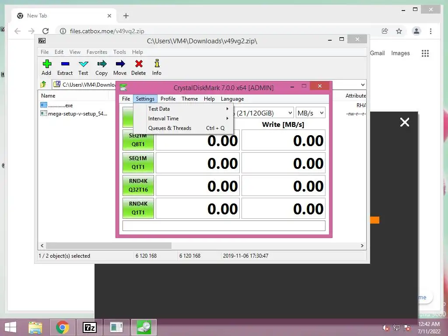This screenshot has width=448, height=336.
Task: Click the Move icon in 7-Zip toolbar
Action: [120, 64]
